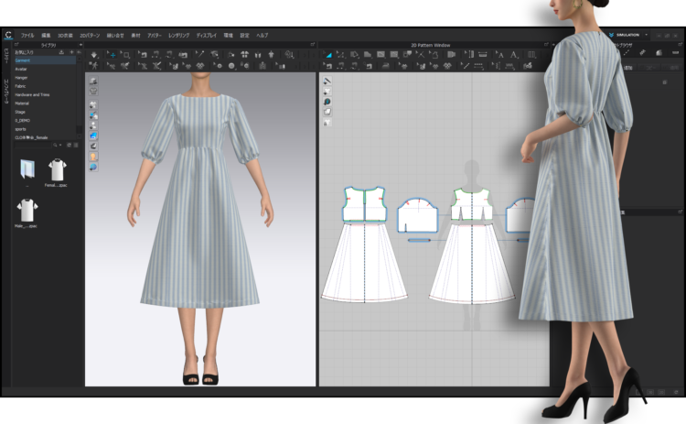The image size is (686, 424).
Task: Click the Male zpac T-shirt thumbnail
Action: [x=26, y=210]
